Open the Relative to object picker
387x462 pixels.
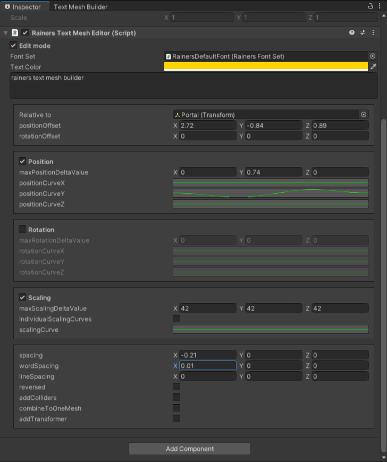[364, 115]
